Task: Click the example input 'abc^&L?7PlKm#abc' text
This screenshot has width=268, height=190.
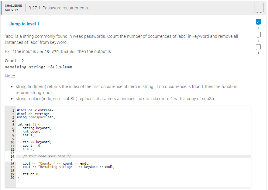Action: [x=57, y=52]
